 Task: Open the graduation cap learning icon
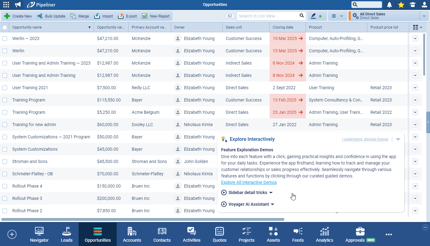coord(412,5)
